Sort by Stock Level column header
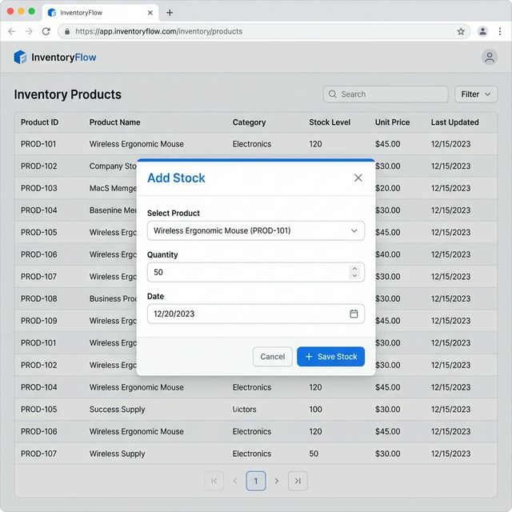Viewport: 512px width, 512px height. (330, 122)
